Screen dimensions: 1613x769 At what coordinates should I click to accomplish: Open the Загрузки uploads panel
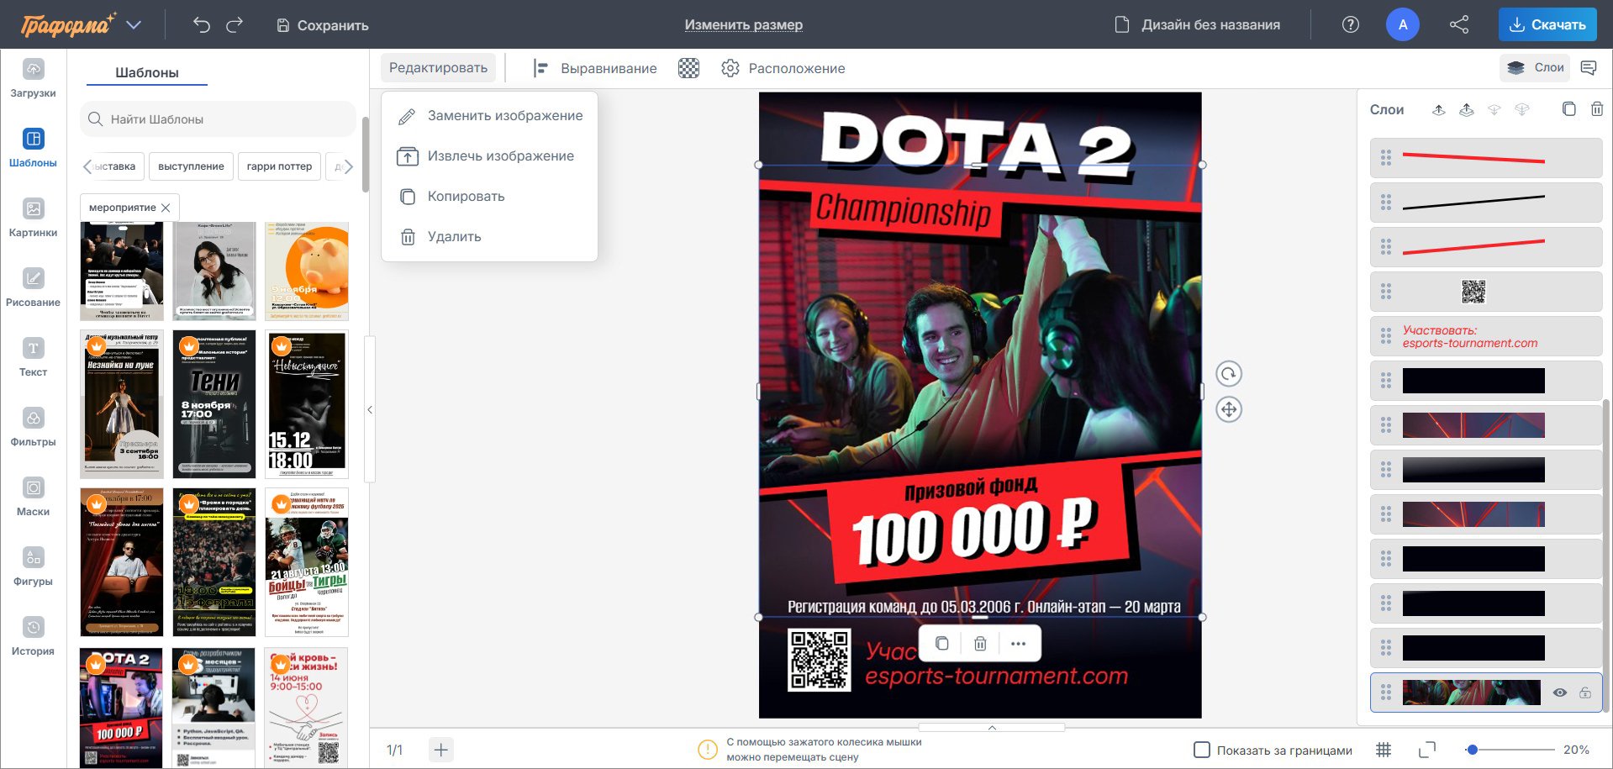(33, 78)
